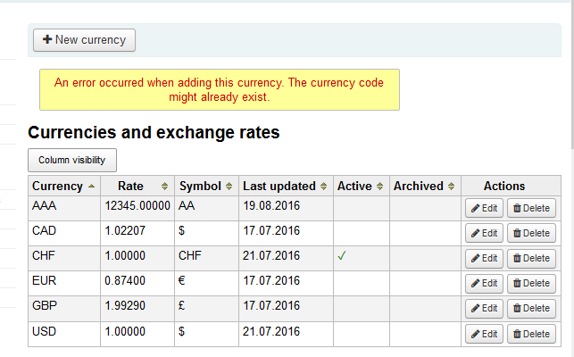Click the New currency button
This screenshot has height=357, width=574.
(x=84, y=40)
